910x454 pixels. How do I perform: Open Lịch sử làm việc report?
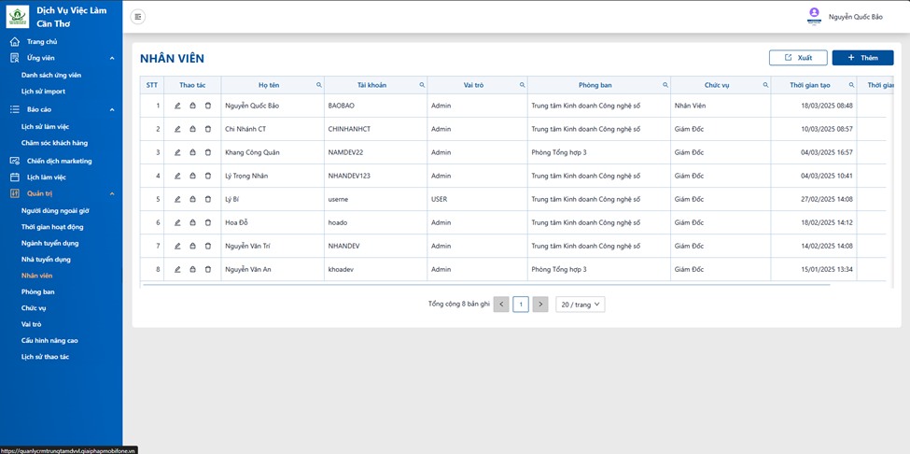(x=46, y=126)
